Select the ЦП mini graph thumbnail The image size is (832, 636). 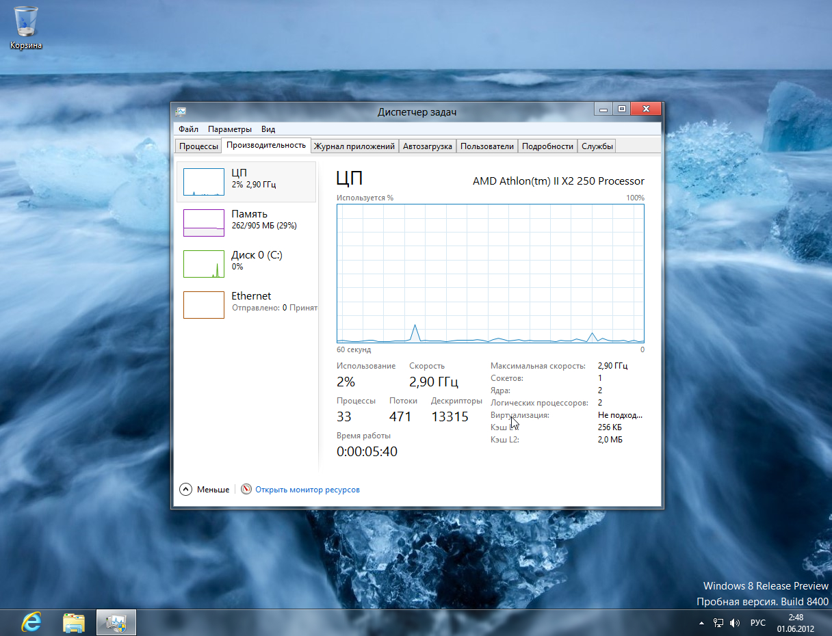click(x=204, y=182)
